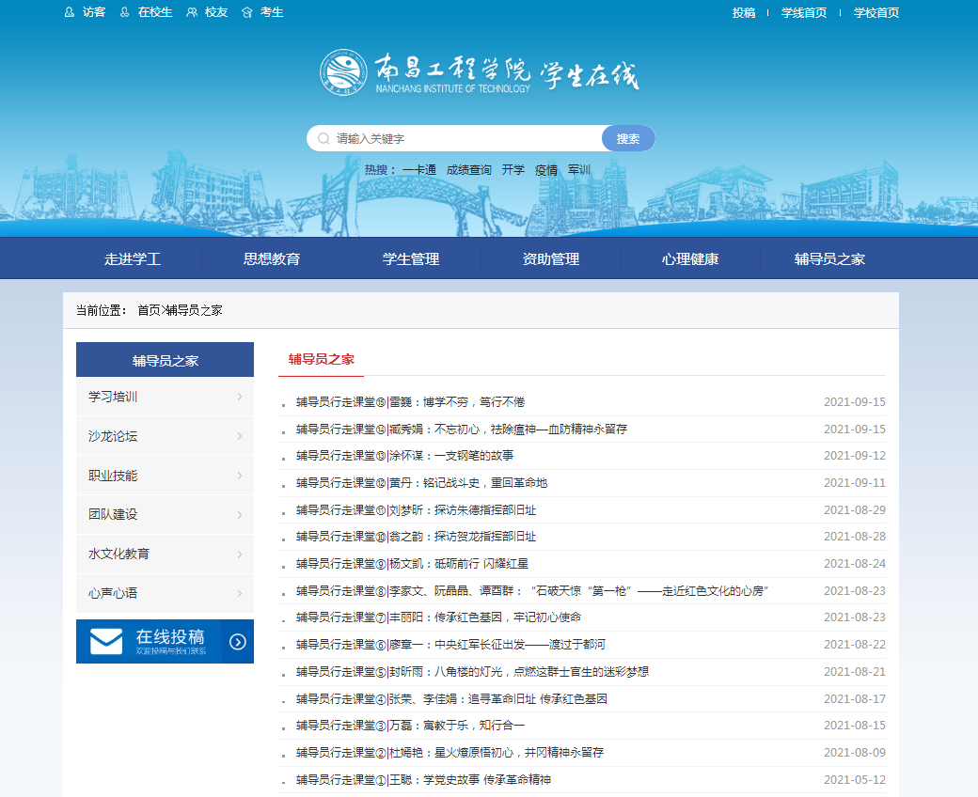
Task: Click the 成绩查询 hot search link
Action: tap(468, 170)
